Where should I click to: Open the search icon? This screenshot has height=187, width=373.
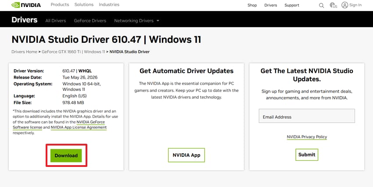321,5
